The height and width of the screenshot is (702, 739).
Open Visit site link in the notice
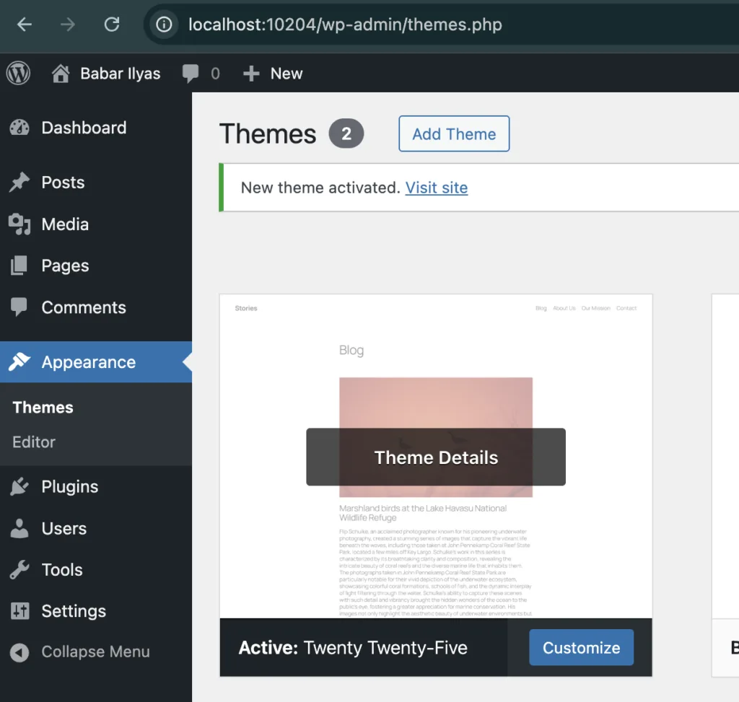[x=437, y=188]
